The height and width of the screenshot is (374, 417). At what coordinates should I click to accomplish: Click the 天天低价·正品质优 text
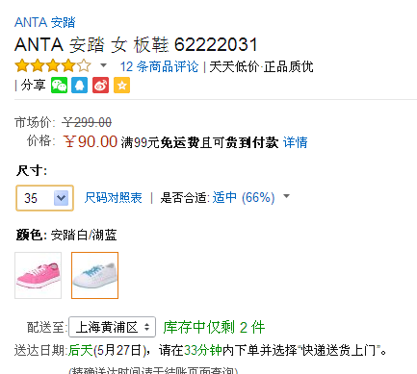pyautogui.click(x=261, y=66)
